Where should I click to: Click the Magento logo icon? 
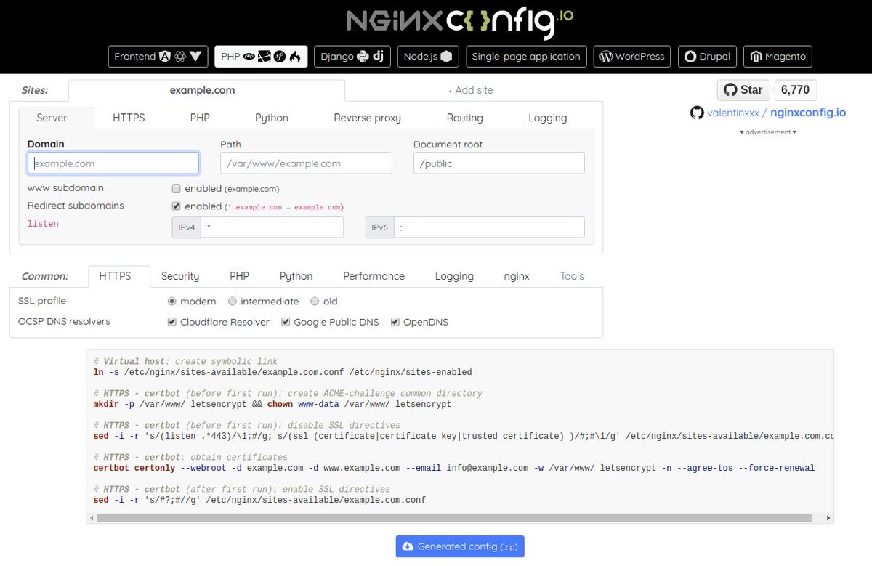point(756,57)
